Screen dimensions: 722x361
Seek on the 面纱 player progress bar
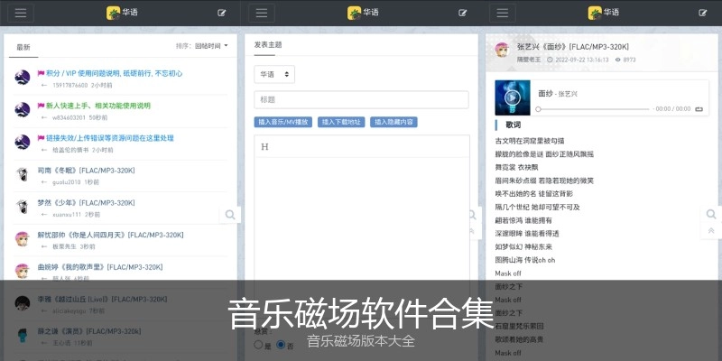tap(593, 109)
